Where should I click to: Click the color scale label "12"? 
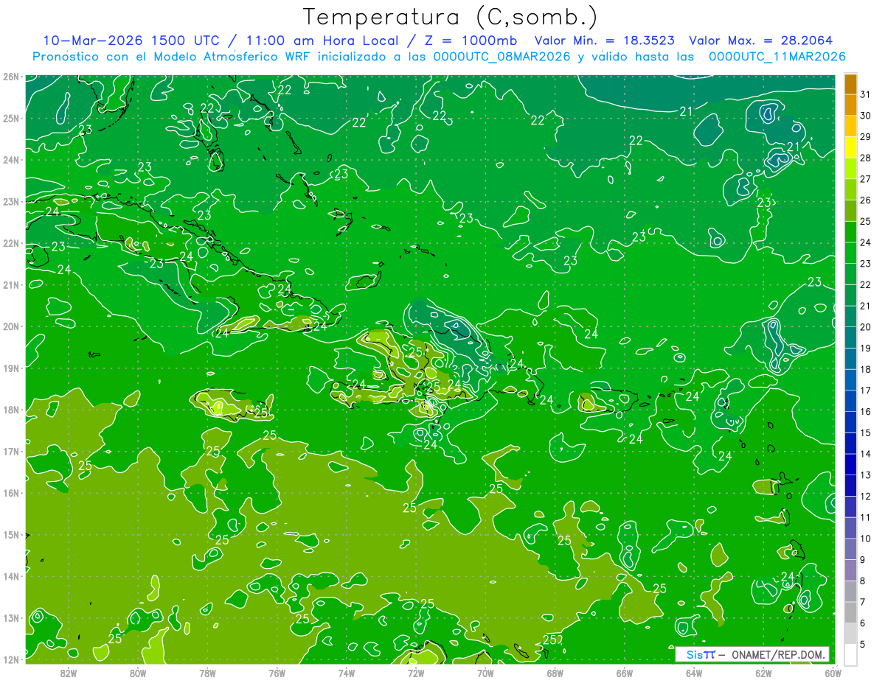tap(866, 496)
